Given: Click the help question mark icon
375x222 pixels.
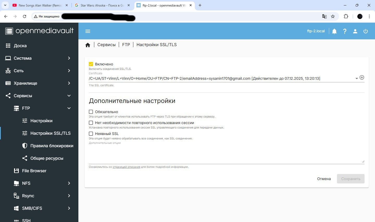Looking at the screenshot, I should [345, 31].
